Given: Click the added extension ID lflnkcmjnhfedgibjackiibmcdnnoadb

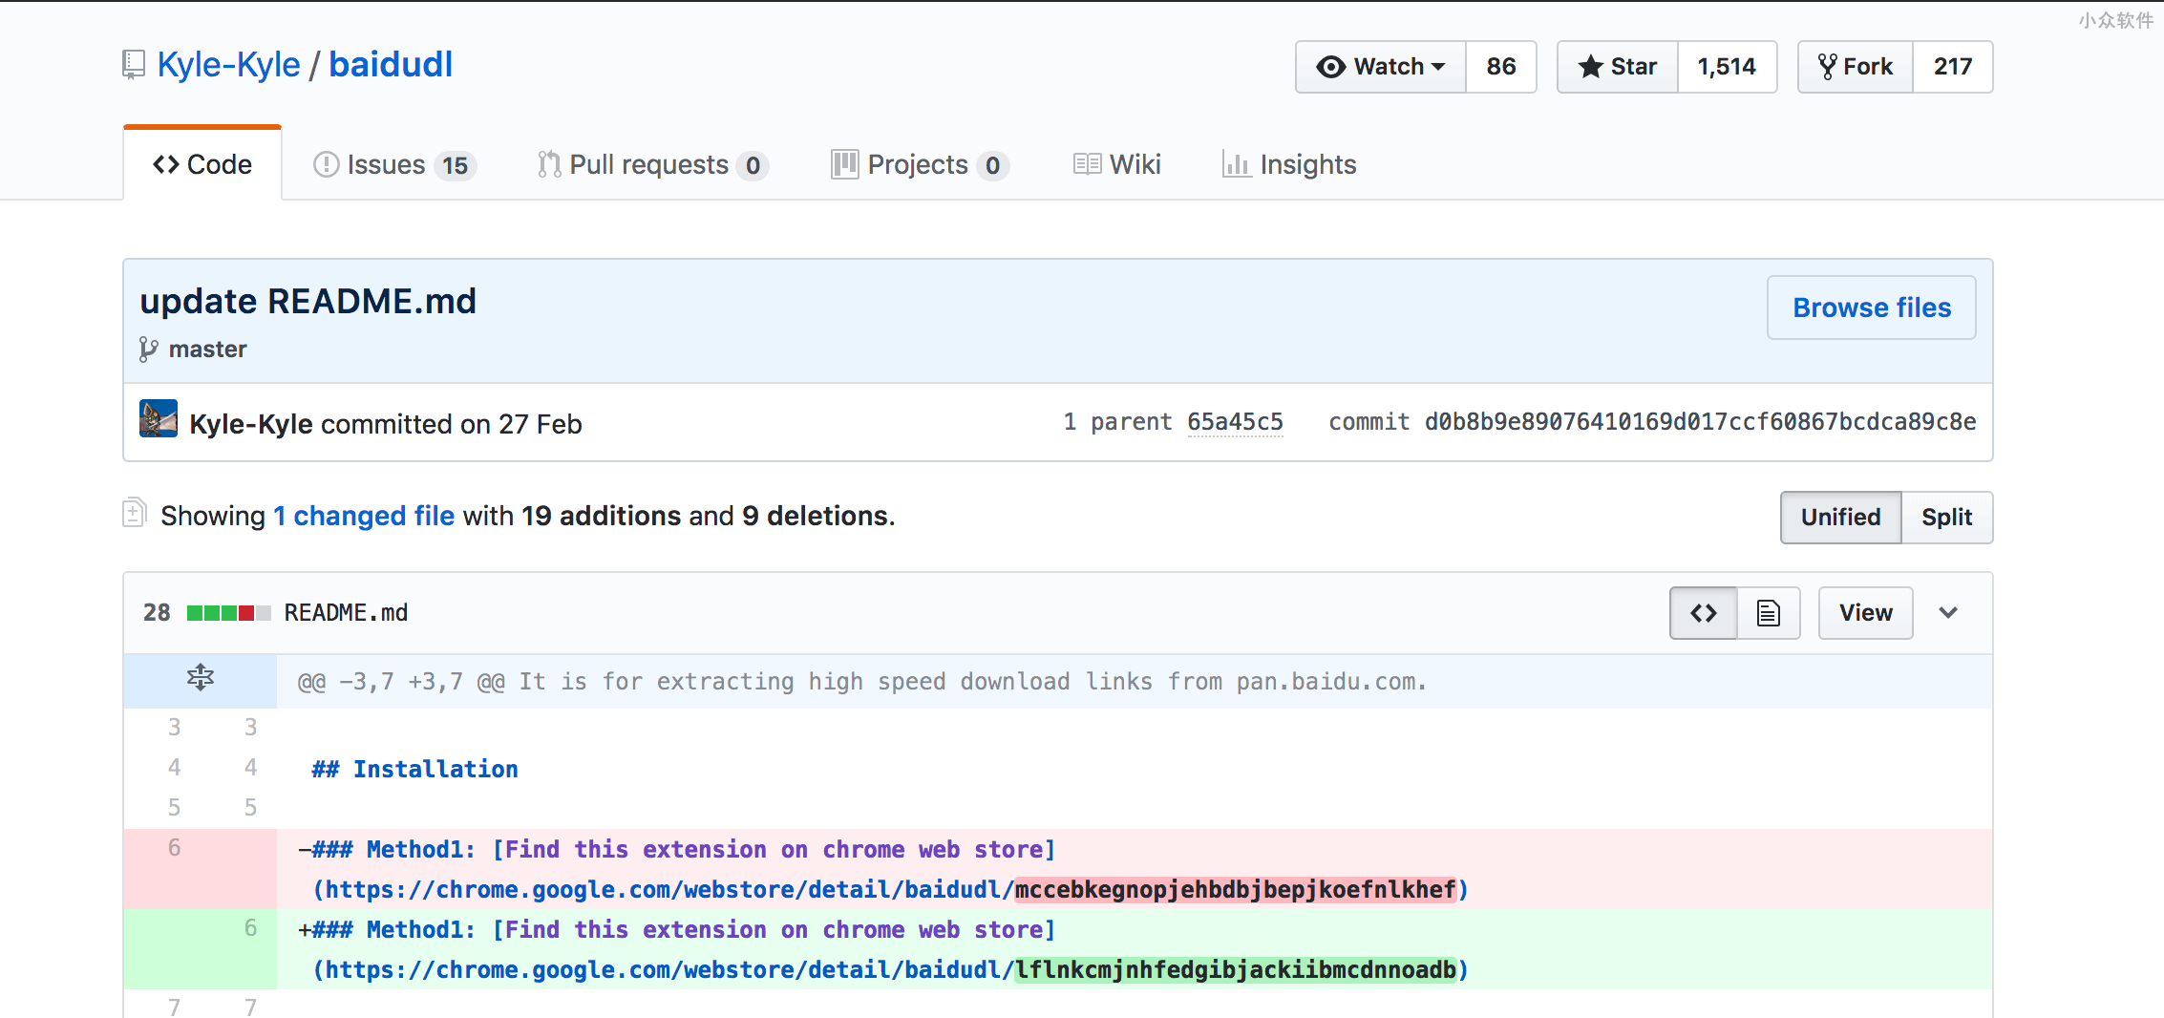Looking at the screenshot, I should click(x=1235, y=970).
